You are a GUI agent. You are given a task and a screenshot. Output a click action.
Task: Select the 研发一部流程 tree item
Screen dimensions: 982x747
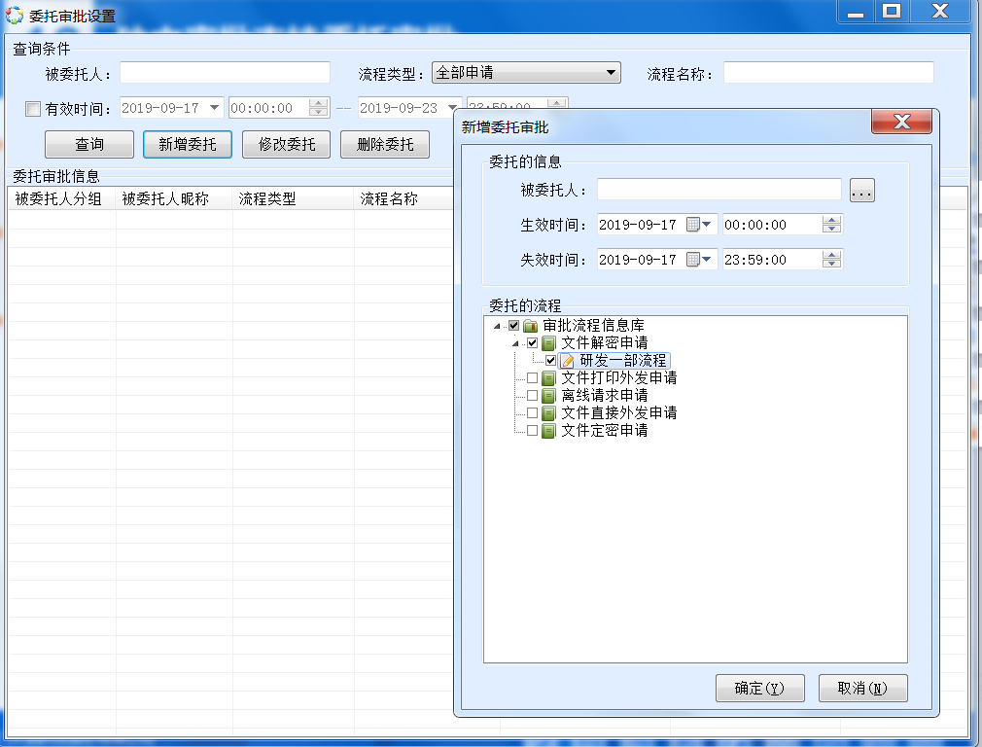622,360
